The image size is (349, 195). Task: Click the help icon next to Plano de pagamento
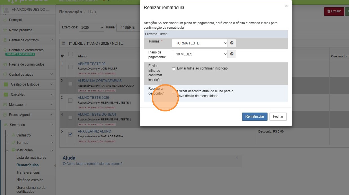(x=232, y=54)
